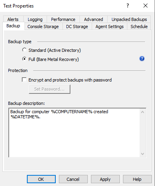Click the Apply button
This screenshot has width=155, height=186.
click(105, 179)
